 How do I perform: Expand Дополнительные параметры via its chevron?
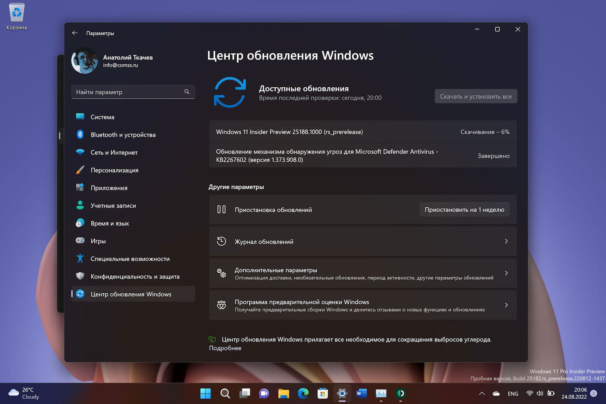tap(506, 273)
